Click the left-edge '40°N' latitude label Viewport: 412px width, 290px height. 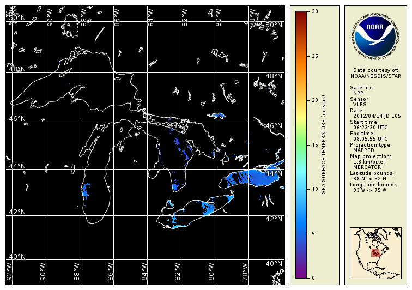click(x=17, y=256)
